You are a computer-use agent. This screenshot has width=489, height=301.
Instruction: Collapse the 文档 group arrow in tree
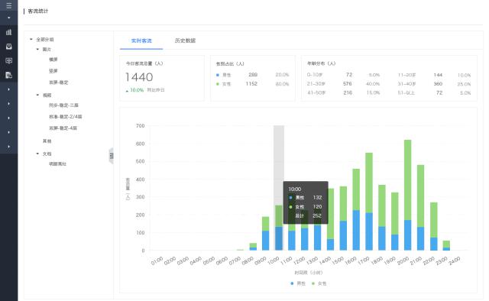37,154
